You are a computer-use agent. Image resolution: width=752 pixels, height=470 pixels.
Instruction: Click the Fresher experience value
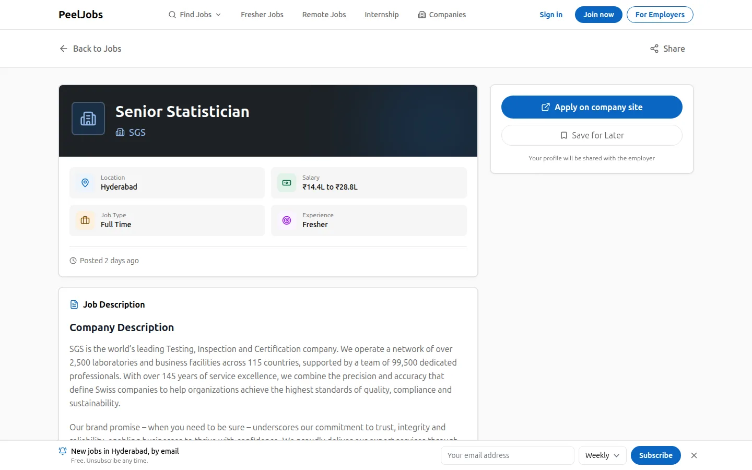(x=315, y=225)
